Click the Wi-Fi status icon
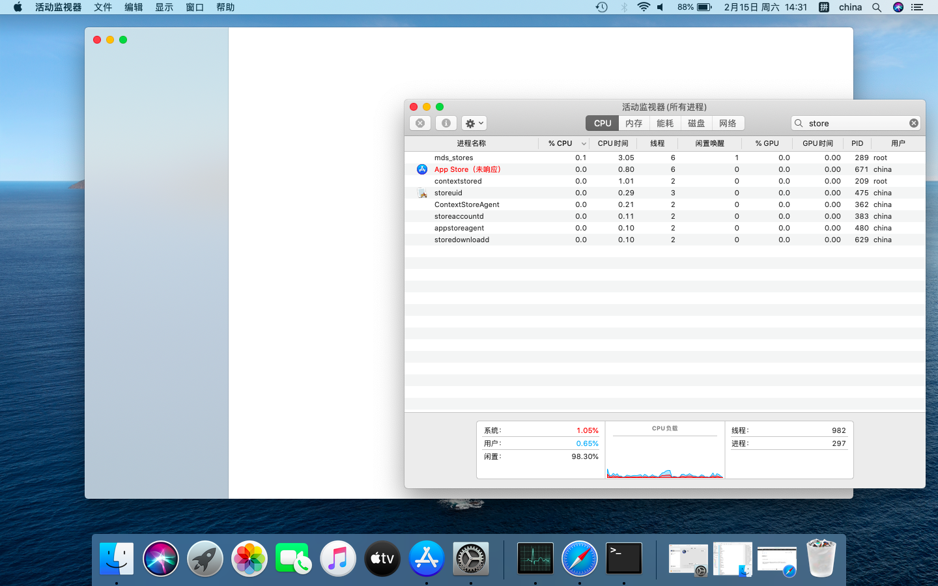938x586 pixels. 644,7
